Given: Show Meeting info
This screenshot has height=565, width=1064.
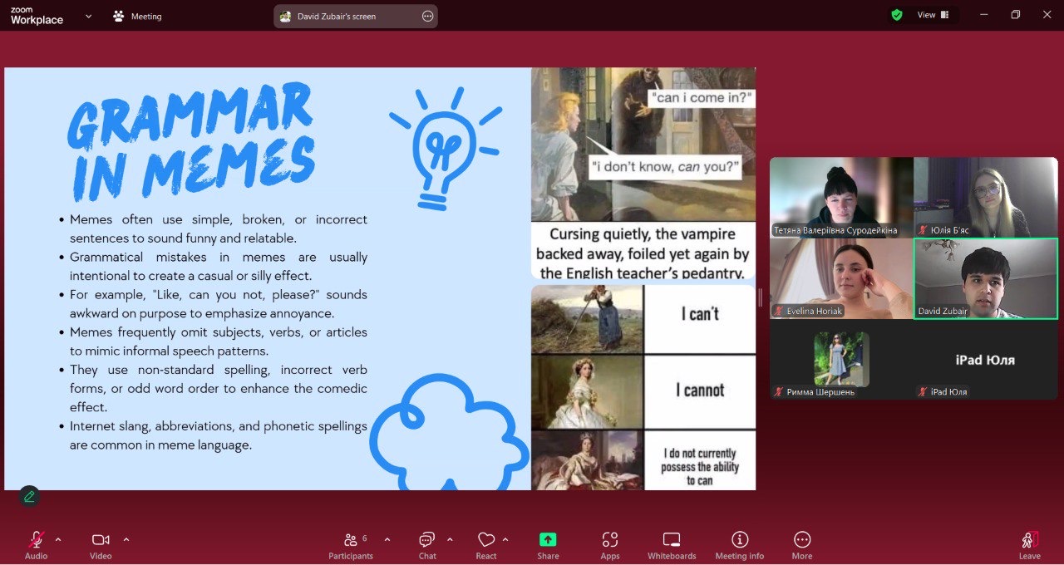Looking at the screenshot, I should pos(740,546).
